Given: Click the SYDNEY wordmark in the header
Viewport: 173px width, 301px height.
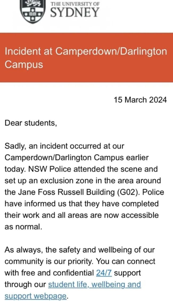Looking at the screenshot, I should tap(75, 13).
